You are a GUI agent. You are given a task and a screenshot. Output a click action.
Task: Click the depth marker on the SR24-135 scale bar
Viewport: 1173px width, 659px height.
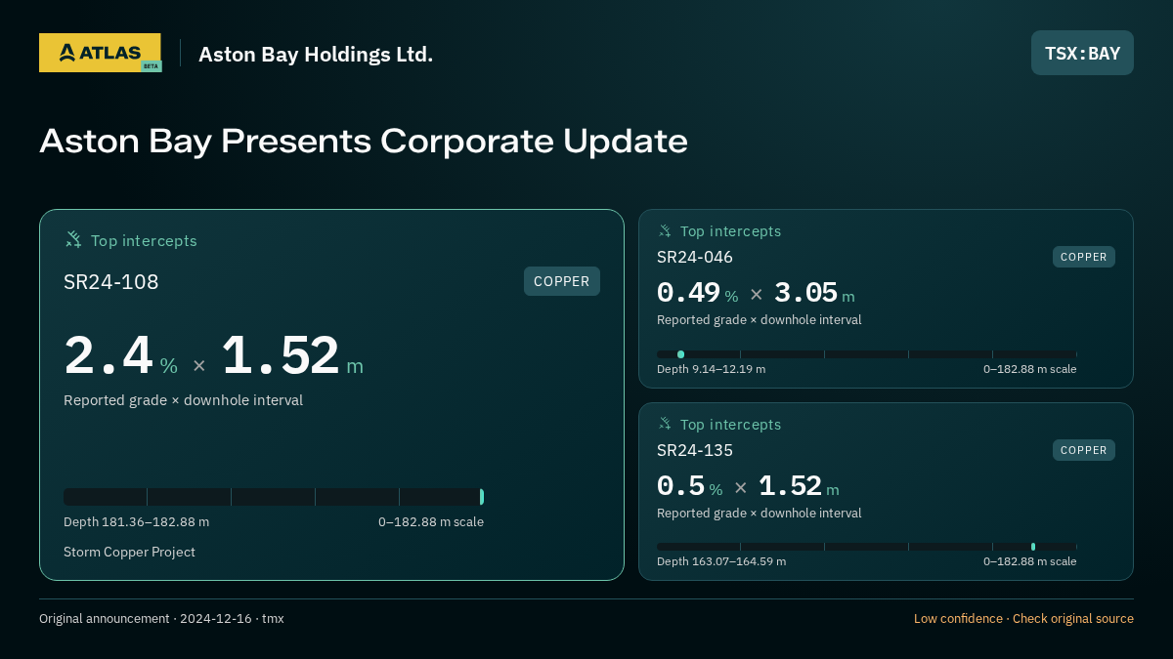point(1033,547)
